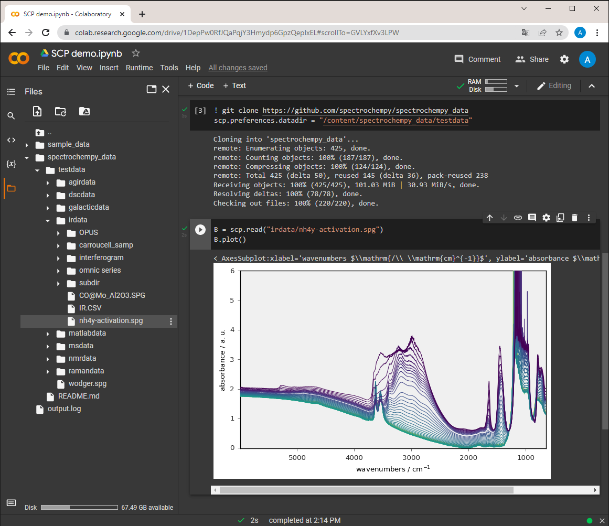Delete the cell with trash icon

click(x=575, y=218)
